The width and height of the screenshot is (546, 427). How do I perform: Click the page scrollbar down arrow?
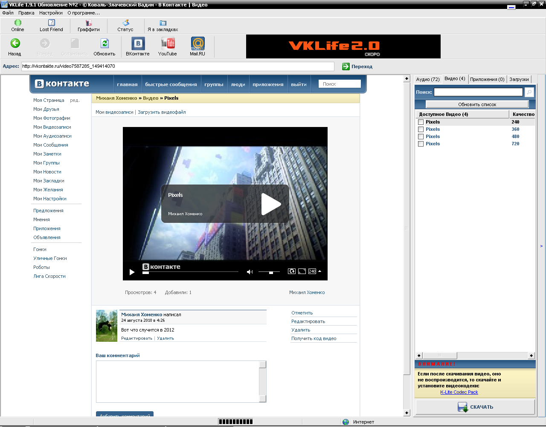coord(407,413)
